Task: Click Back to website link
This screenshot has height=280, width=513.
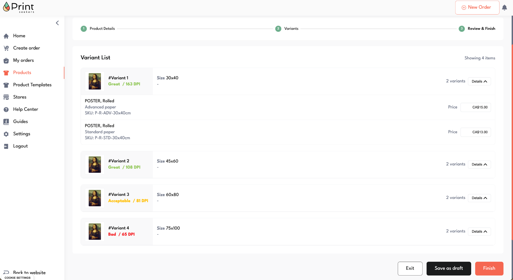Action: pos(29,272)
